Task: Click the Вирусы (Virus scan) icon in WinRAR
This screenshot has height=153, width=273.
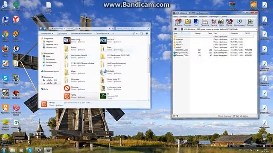Action: point(250,23)
